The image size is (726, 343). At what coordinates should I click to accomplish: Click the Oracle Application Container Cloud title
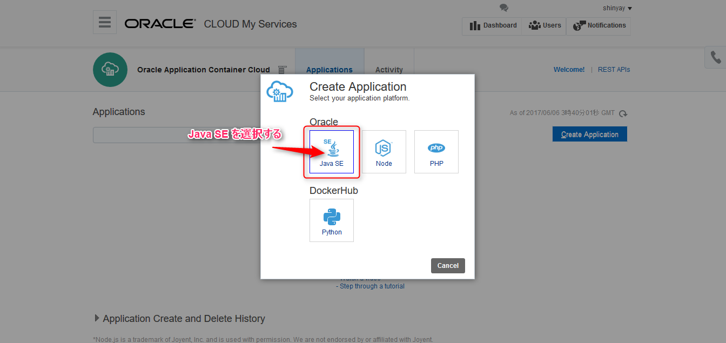pos(204,70)
